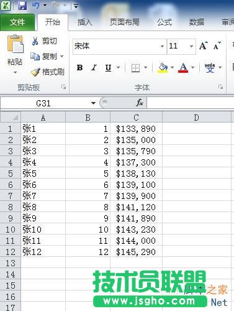The width and height of the screenshot is (234, 311).
Task: Click the formula bar input area
Action: pyautogui.click(x=191, y=103)
